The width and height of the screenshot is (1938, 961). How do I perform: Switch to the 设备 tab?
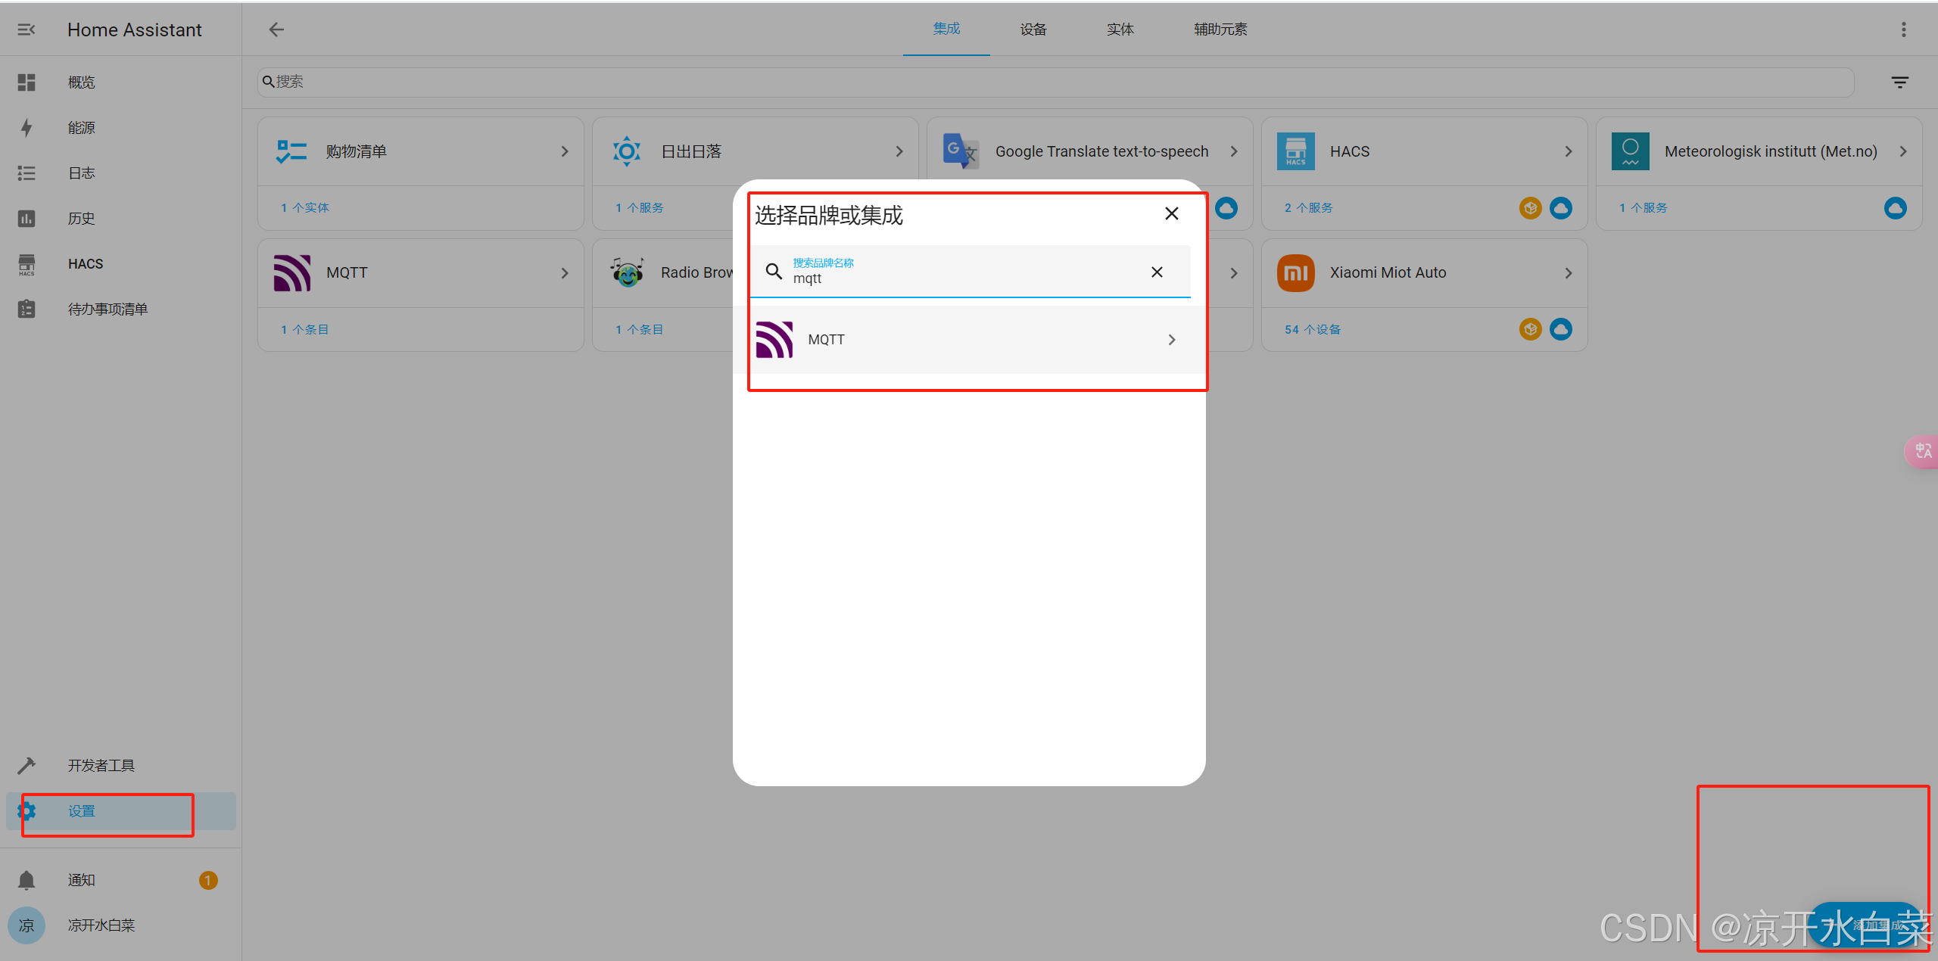coord(1033,29)
